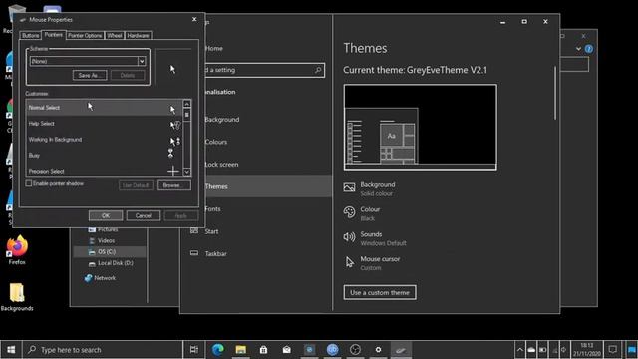Click the current theme preview thumbnail
Viewport: 638px width, 359px height.
tap(421, 127)
